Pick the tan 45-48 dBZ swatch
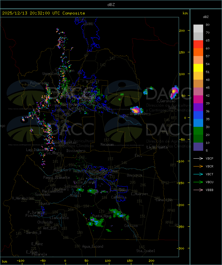The height and width of the screenshot is (265, 222). 198,83
